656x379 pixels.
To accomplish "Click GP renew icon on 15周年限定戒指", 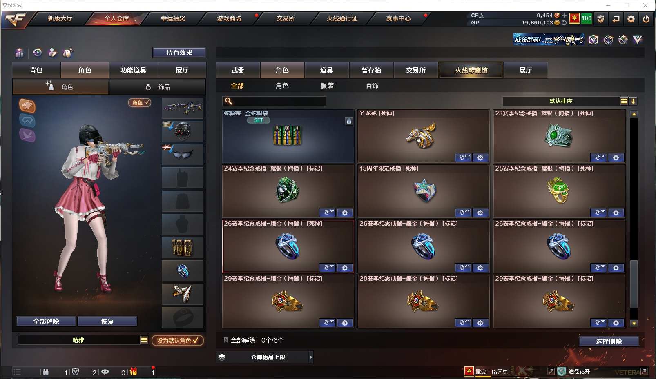I will click(463, 213).
